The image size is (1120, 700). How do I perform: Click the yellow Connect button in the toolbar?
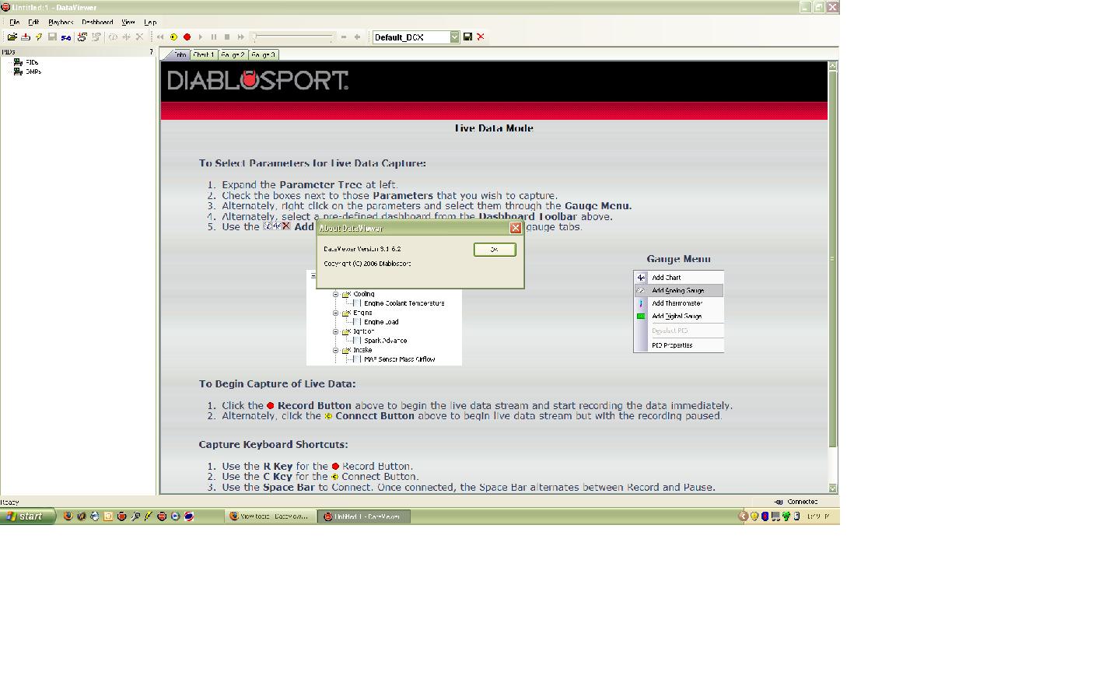pos(173,37)
